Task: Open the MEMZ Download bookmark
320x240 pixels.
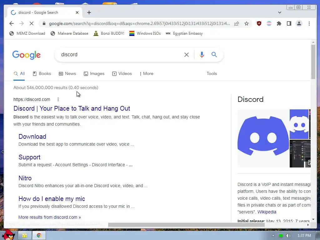Action: point(27,33)
